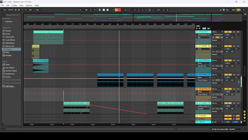
Task: Click track 29 volume value field
Action: click(228, 77)
